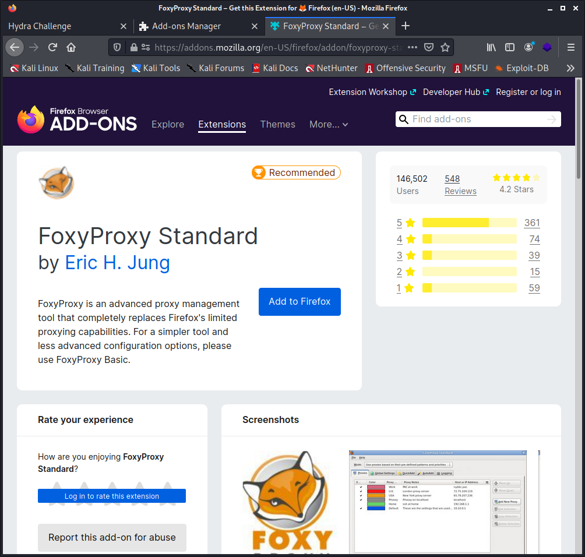The width and height of the screenshot is (585, 557).
Task: Open the Kali Training bookmark
Action: [95, 68]
